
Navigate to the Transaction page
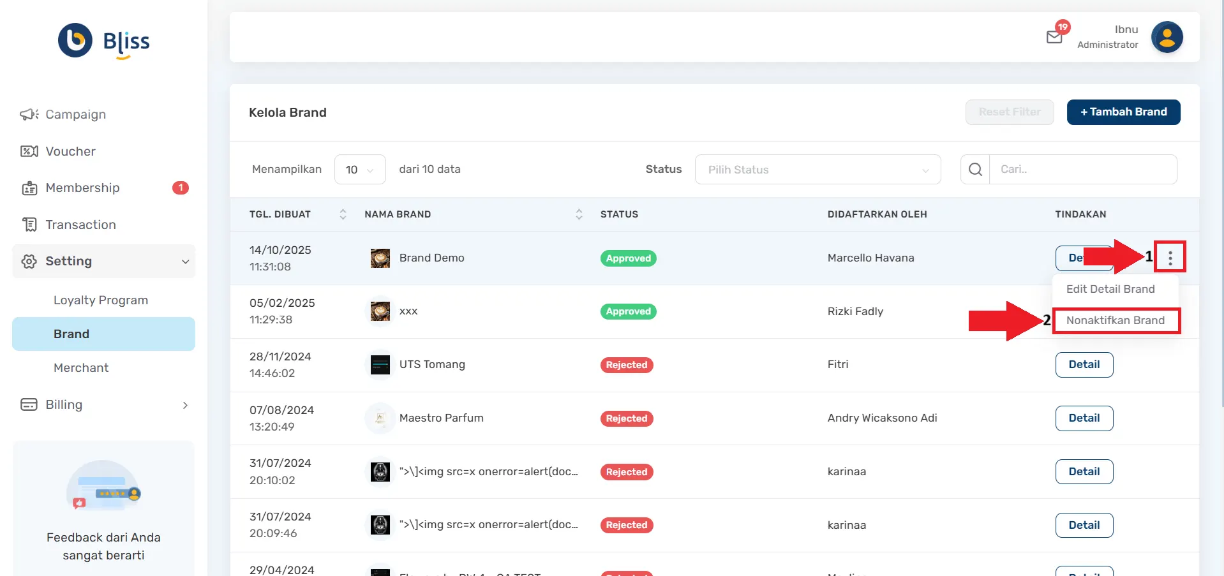click(80, 225)
